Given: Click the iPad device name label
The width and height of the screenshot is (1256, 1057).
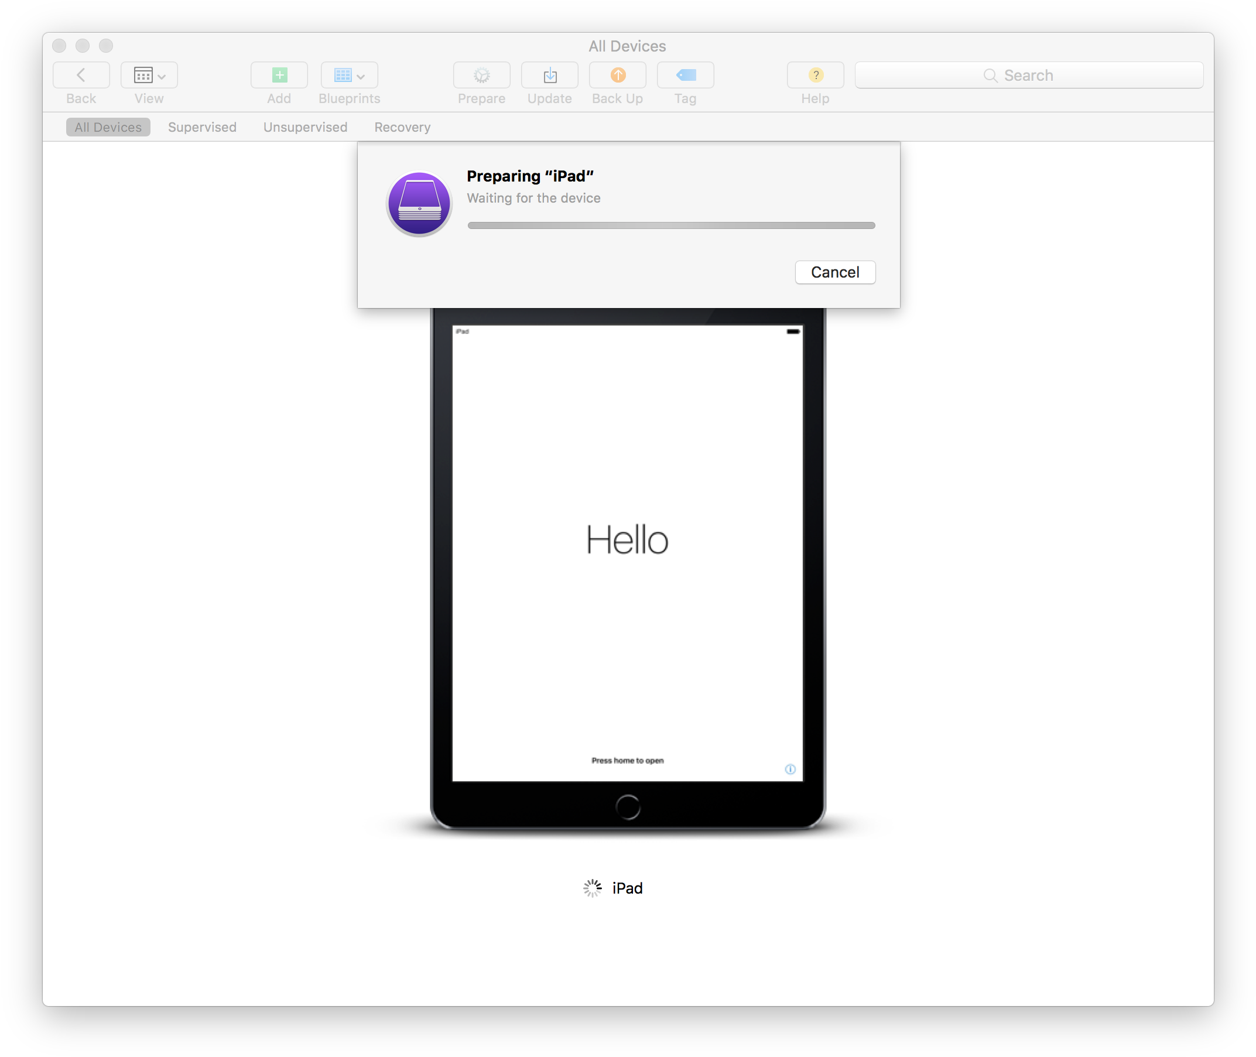Looking at the screenshot, I should coord(627,887).
